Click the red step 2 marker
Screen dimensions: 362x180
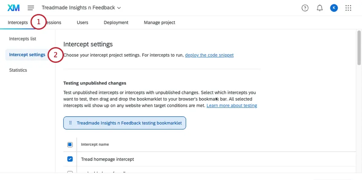[55, 55]
